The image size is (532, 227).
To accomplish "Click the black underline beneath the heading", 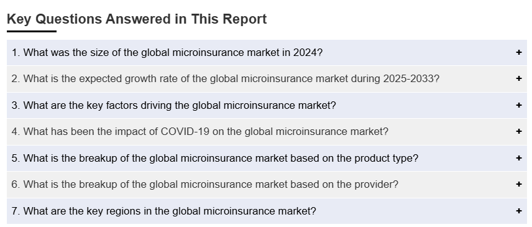I will (32, 32).
